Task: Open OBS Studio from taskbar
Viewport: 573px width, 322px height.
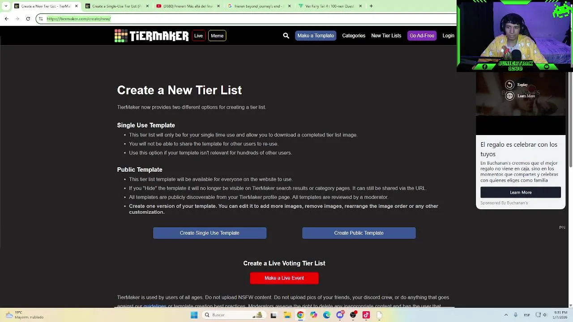Action: 353,315
